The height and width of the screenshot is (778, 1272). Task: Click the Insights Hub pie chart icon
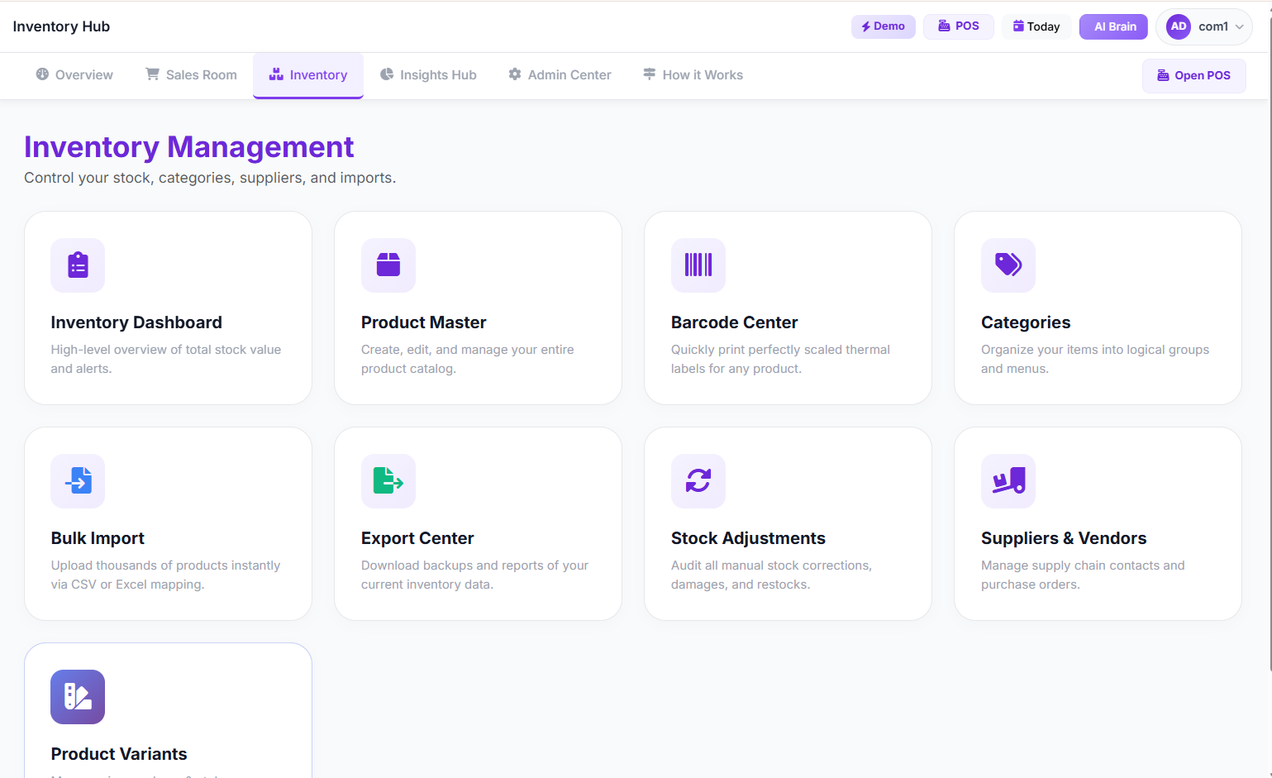coord(387,74)
